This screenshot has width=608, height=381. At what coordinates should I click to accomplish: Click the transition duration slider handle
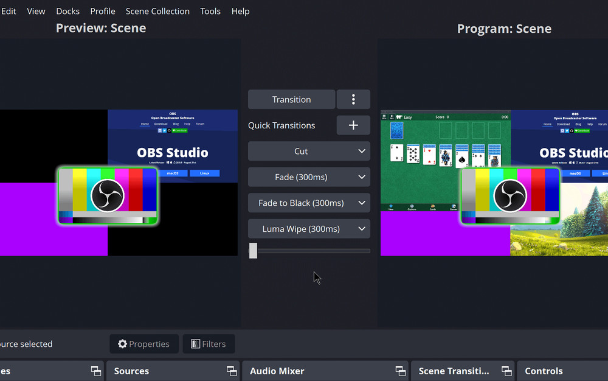tap(253, 250)
